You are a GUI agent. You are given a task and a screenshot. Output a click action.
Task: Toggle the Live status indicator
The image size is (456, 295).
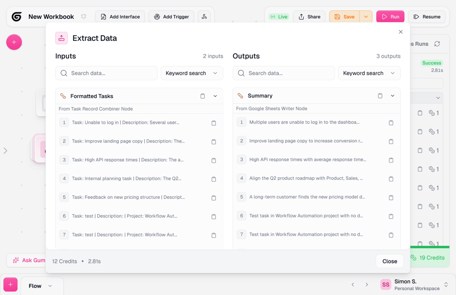[x=279, y=17]
